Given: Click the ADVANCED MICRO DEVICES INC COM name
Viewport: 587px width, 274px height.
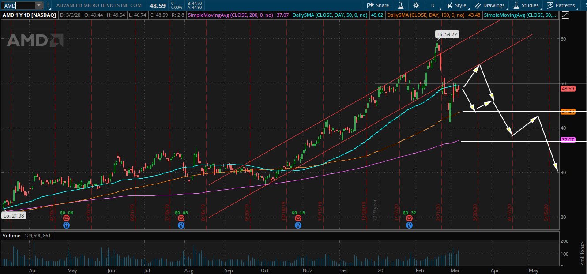Looking at the screenshot, I should [x=99, y=5].
